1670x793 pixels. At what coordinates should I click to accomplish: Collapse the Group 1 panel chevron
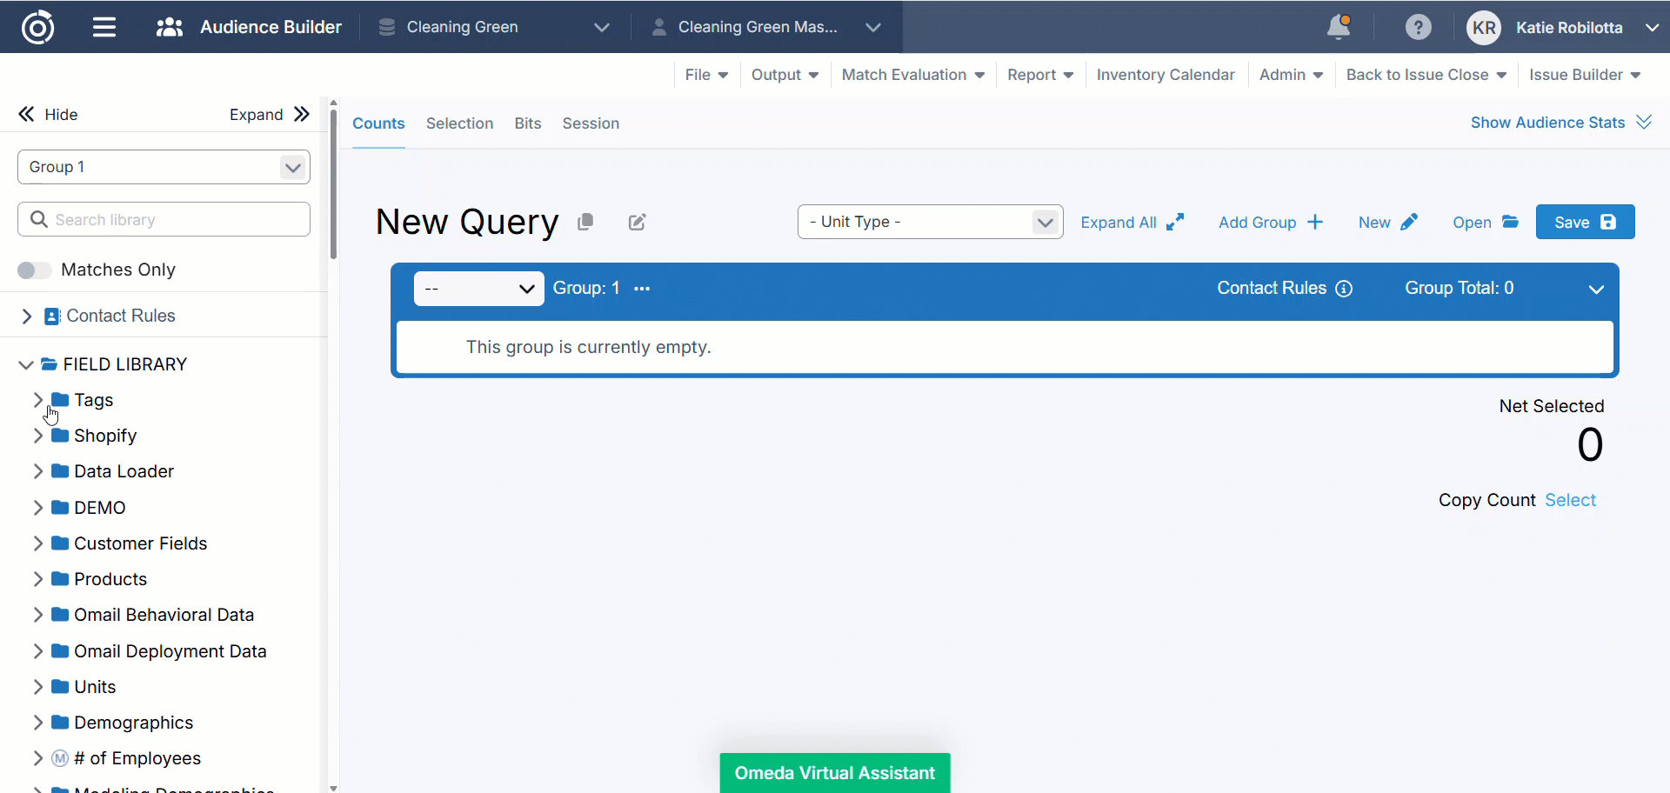1595,289
